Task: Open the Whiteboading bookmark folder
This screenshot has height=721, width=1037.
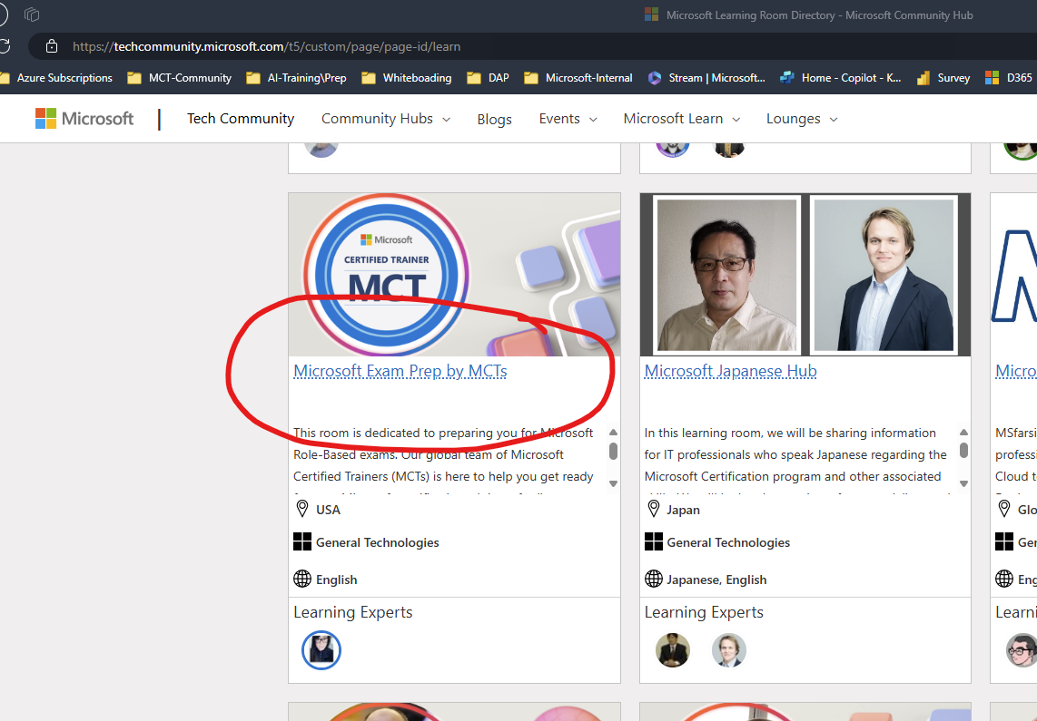Action: click(x=407, y=78)
